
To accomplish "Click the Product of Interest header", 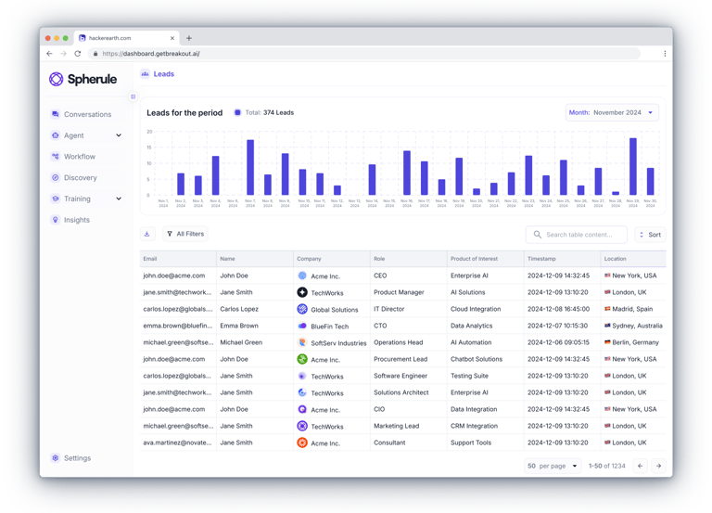I will pos(486,259).
